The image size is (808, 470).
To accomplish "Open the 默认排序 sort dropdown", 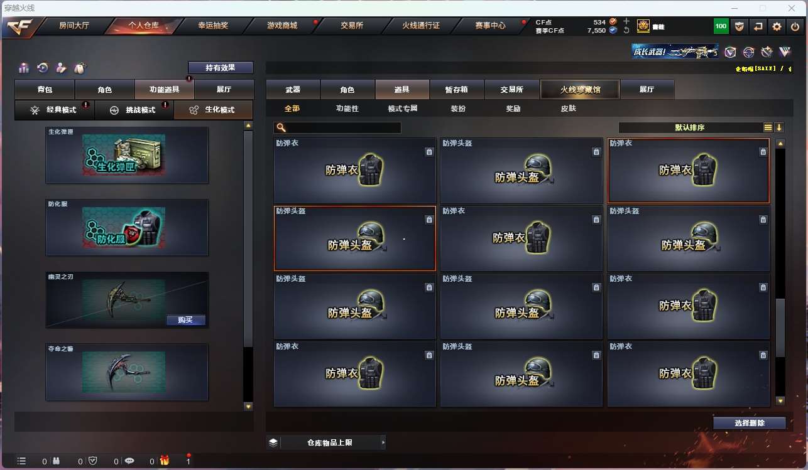I will pos(690,127).
